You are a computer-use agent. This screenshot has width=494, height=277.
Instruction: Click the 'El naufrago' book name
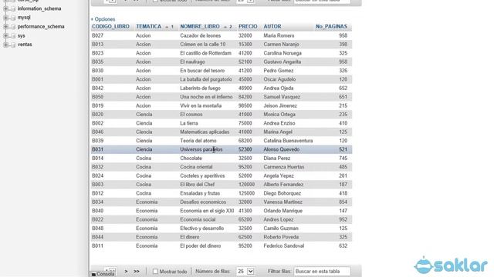(192, 62)
